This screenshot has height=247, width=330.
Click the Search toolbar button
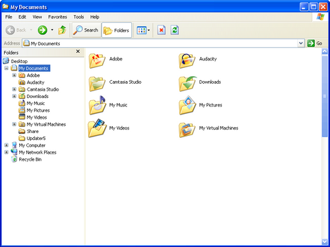point(87,30)
